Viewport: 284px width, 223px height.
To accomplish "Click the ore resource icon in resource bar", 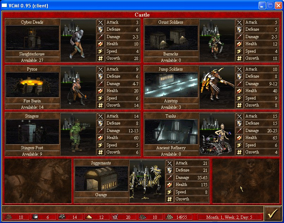I will click(x=62, y=217).
